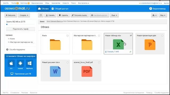Click the Удалить delete button
Image resolution: width=170 pixels, height=95 pixels.
click(x=63, y=15)
